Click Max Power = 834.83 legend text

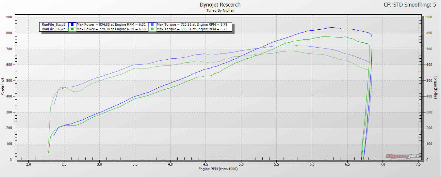(x=112, y=24)
